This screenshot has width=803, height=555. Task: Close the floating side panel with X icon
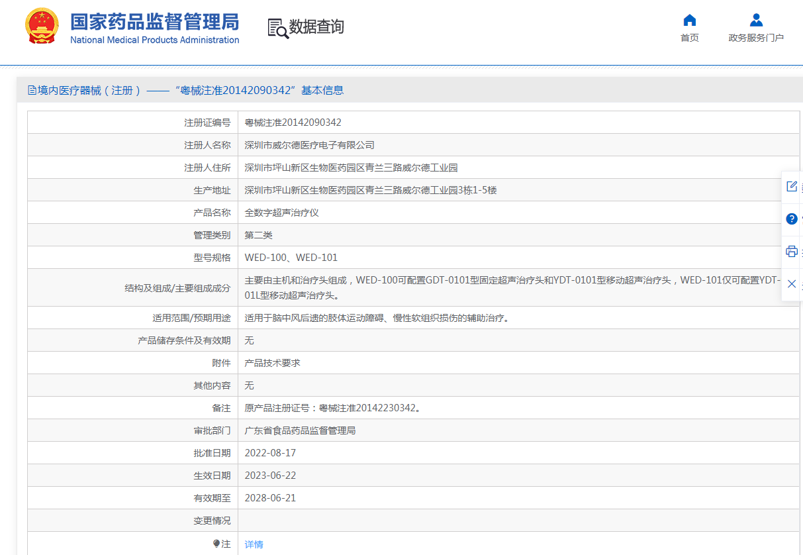coord(792,283)
